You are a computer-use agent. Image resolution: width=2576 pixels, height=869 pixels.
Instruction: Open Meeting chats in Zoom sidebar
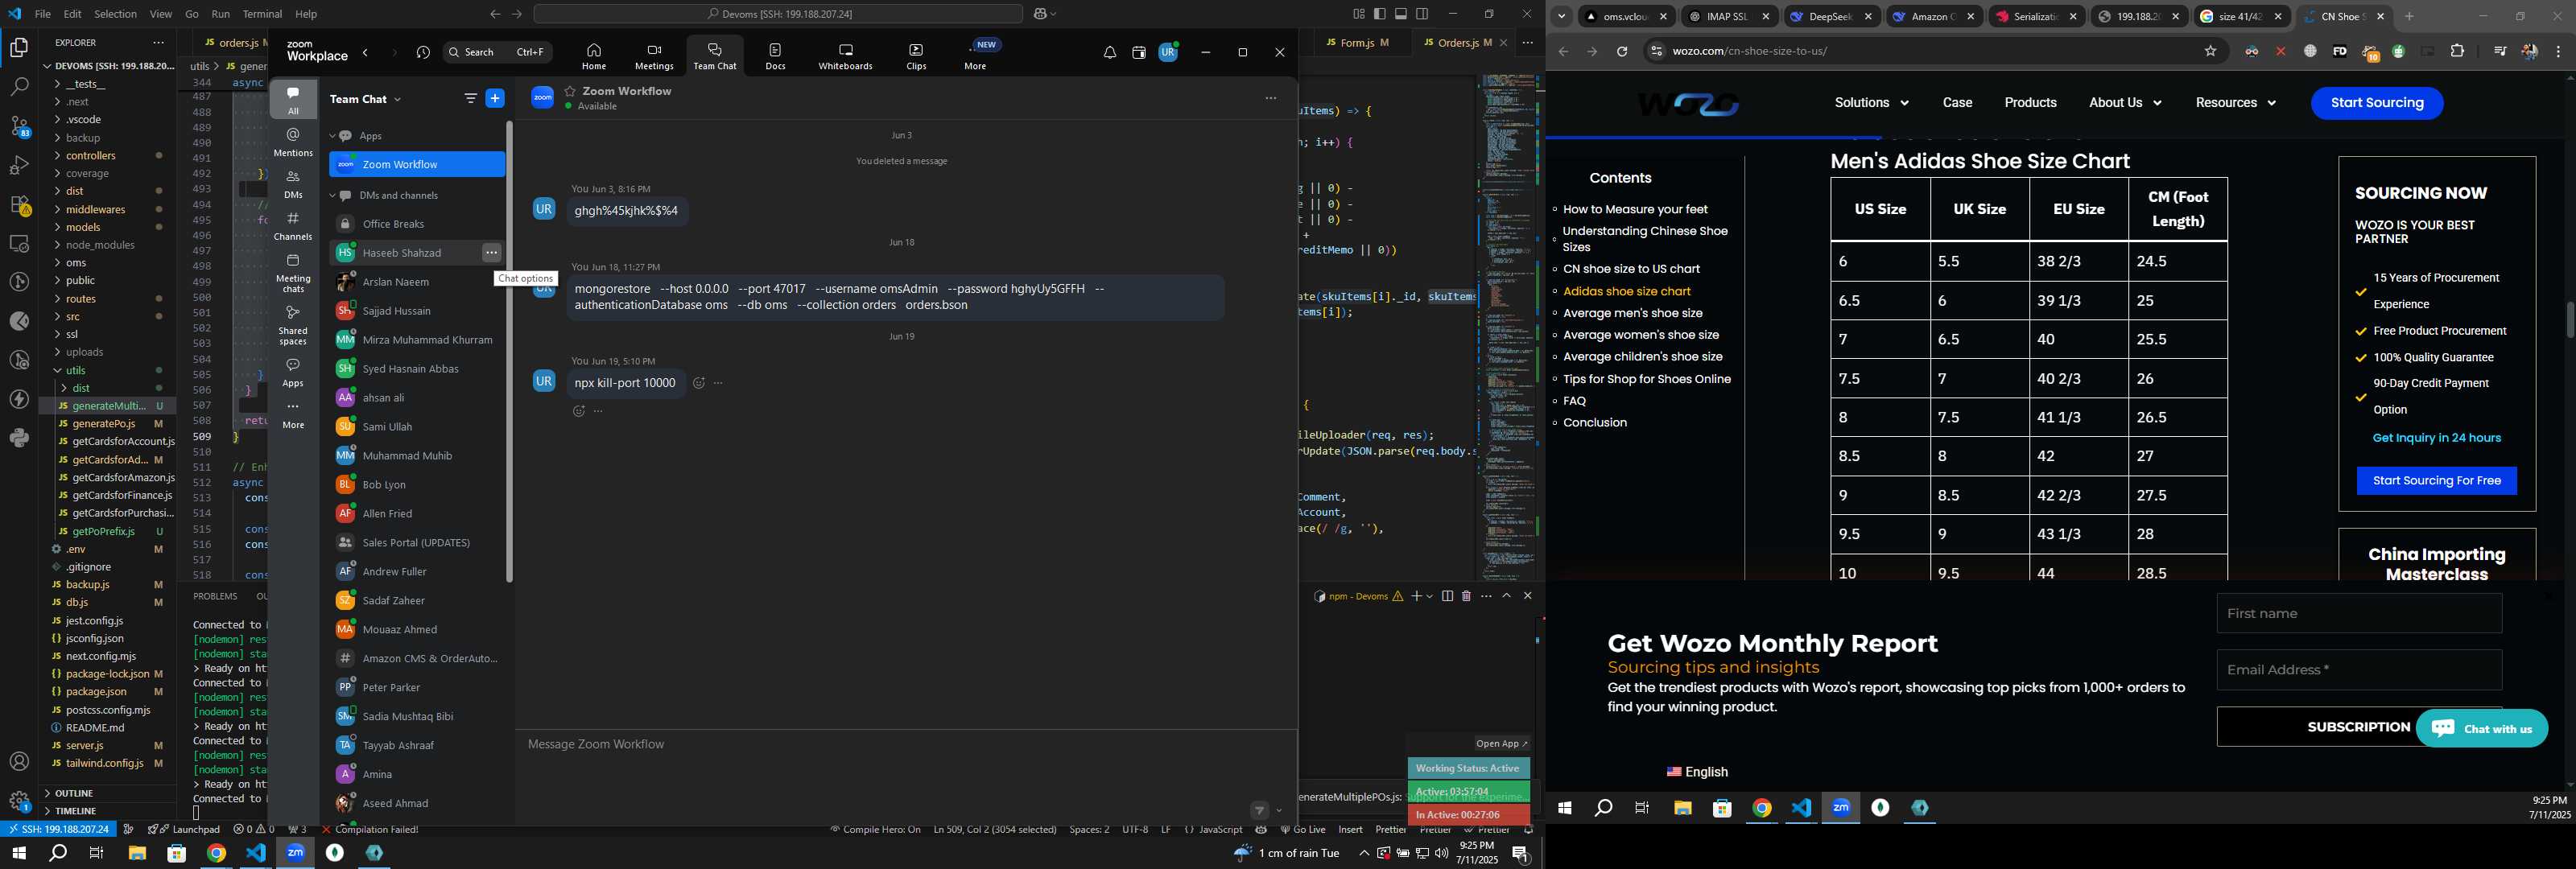293,273
